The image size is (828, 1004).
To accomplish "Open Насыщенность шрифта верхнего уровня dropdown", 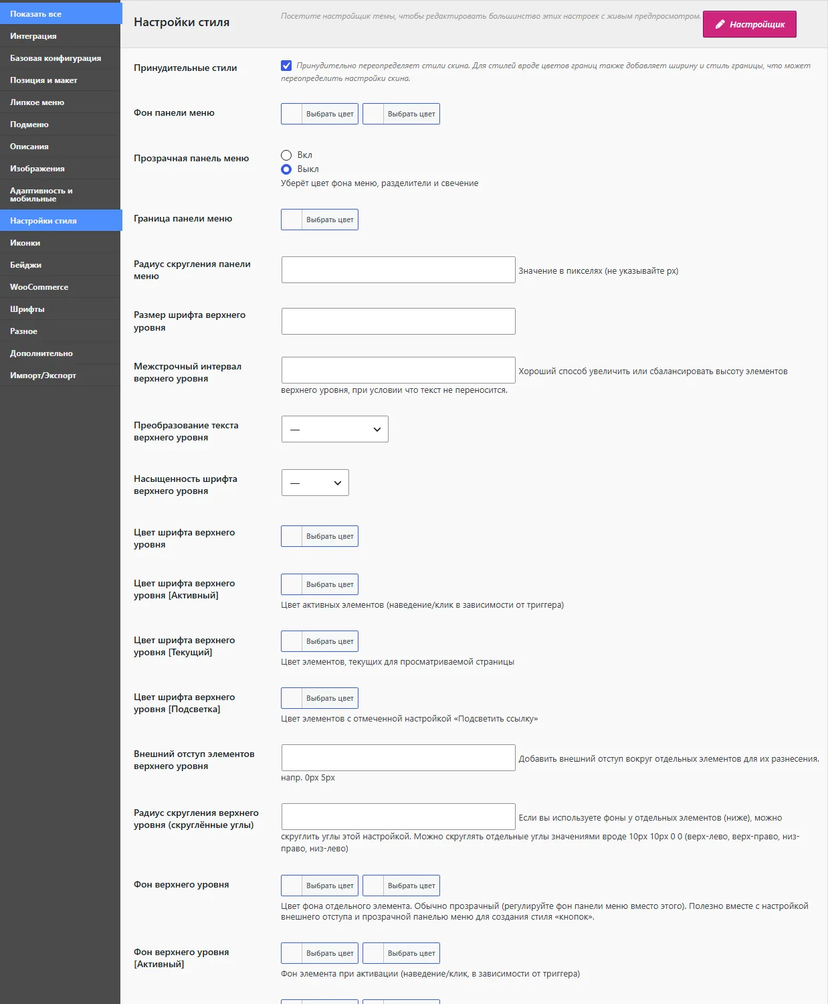I will tap(315, 483).
